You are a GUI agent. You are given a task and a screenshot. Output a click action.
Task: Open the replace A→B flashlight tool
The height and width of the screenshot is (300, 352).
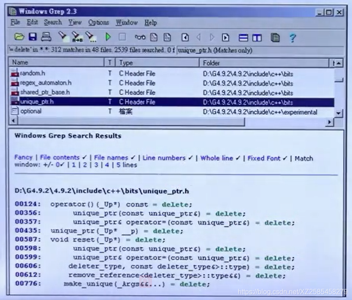(77, 37)
